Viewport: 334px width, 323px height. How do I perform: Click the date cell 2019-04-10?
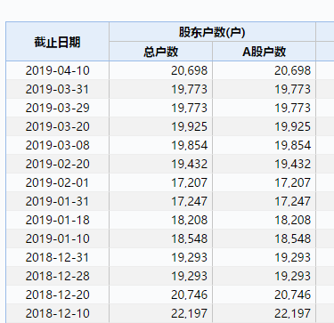57,70
